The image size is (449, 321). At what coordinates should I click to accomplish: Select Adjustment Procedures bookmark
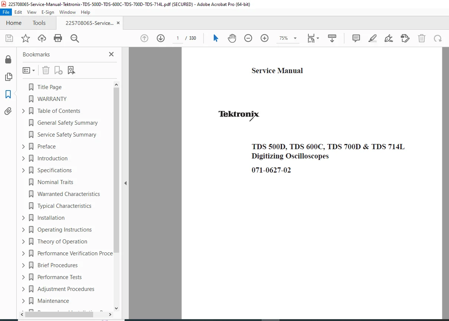pyautogui.click(x=66, y=289)
